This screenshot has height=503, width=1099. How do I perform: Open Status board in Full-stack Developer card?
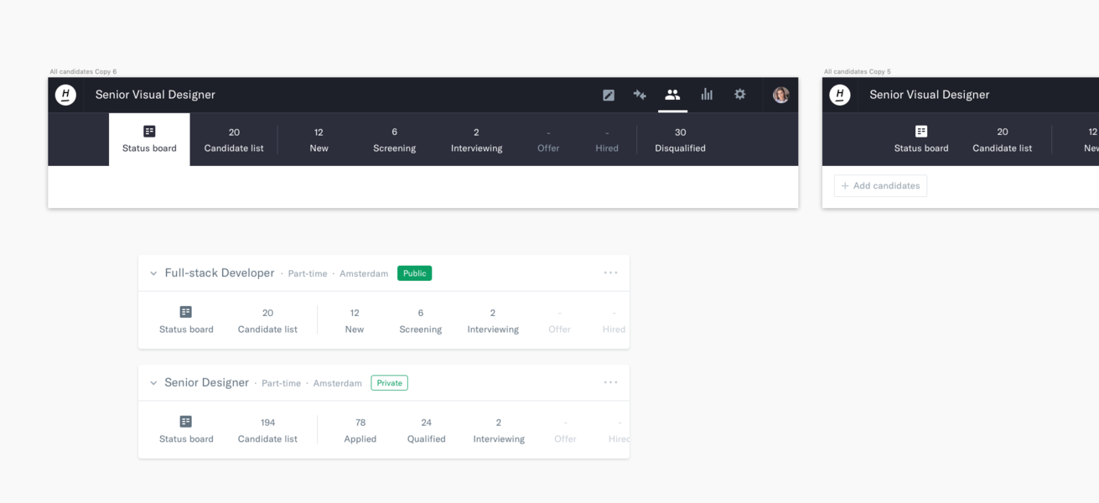tap(186, 320)
